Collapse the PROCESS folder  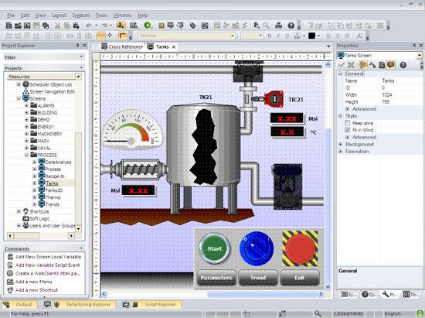click(26, 155)
